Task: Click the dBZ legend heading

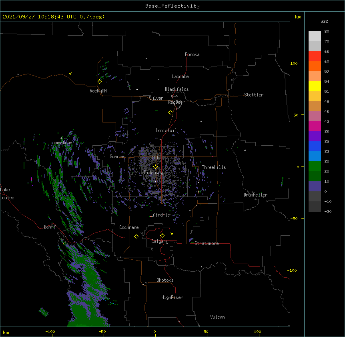Action: point(324,22)
